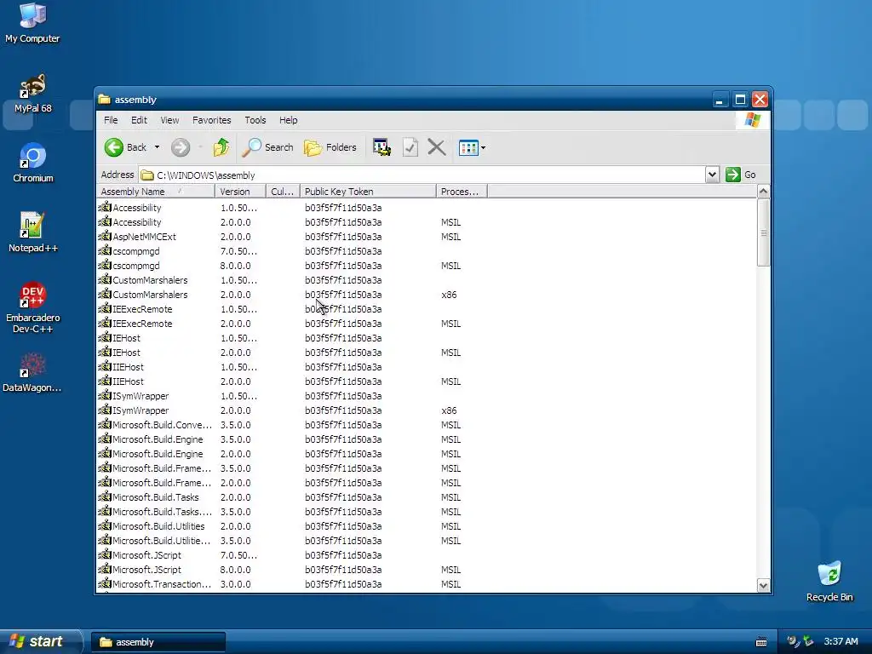Select Embarcadero Dev-C++ desktop shortcut
The image size is (872, 654).
pyautogui.click(x=33, y=307)
